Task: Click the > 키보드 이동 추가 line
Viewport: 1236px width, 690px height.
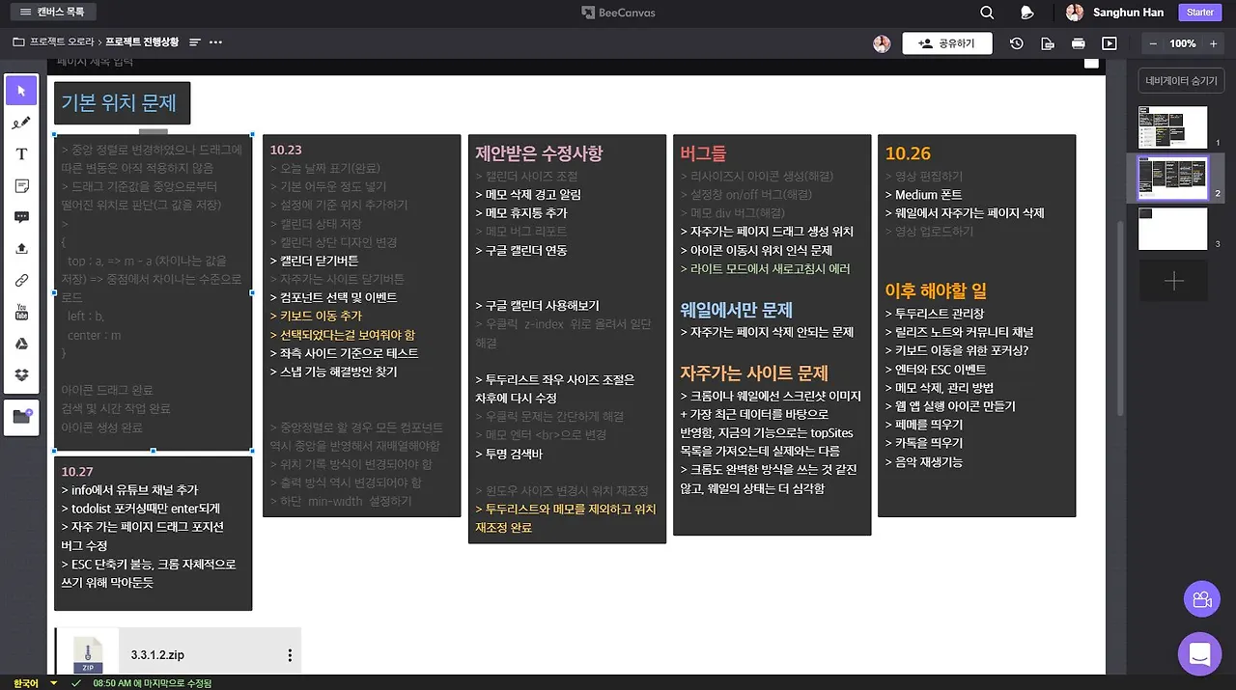Action: click(316, 316)
